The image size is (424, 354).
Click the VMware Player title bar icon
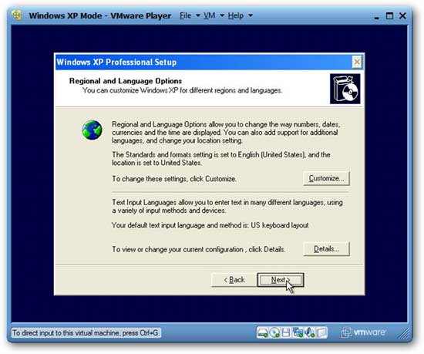point(17,15)
